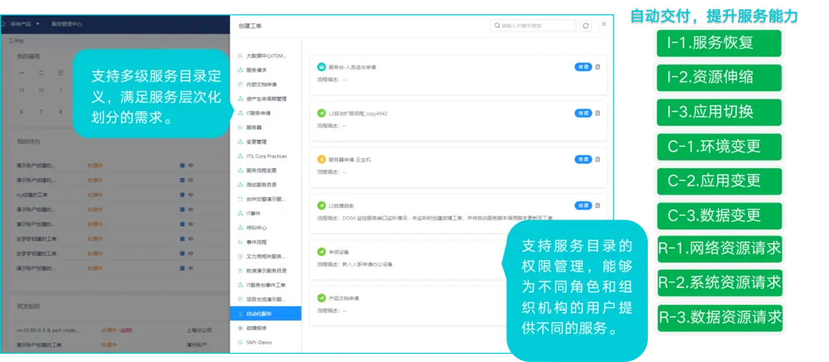Click the keyword search field in the 创建工单 dialog
829x362 pixels.
pos(533,26)
